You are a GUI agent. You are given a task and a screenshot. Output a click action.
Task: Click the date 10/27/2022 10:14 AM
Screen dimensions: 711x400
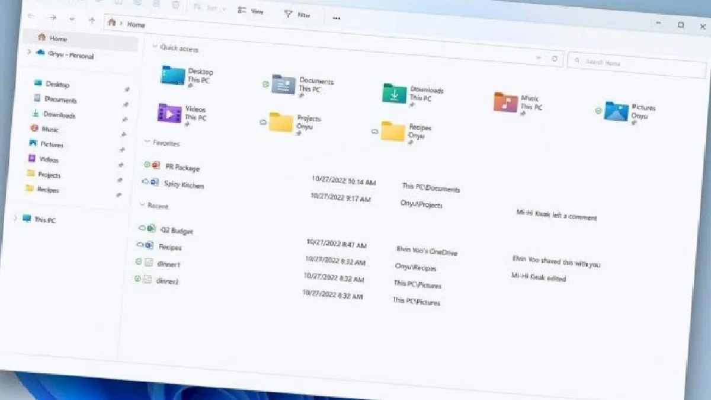click(344, 180)
